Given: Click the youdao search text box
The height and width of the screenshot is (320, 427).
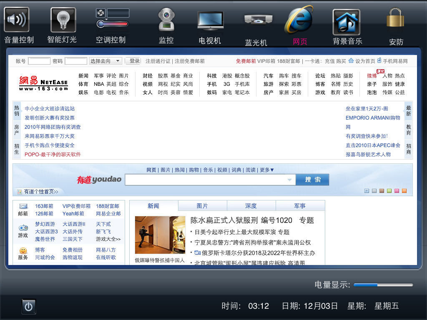Looking at the screenshot, I should pyautogui.click(x=210, y=180).
